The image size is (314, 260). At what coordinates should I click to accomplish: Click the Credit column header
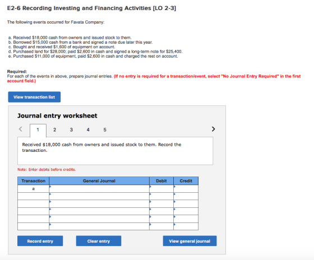[186, 181]
